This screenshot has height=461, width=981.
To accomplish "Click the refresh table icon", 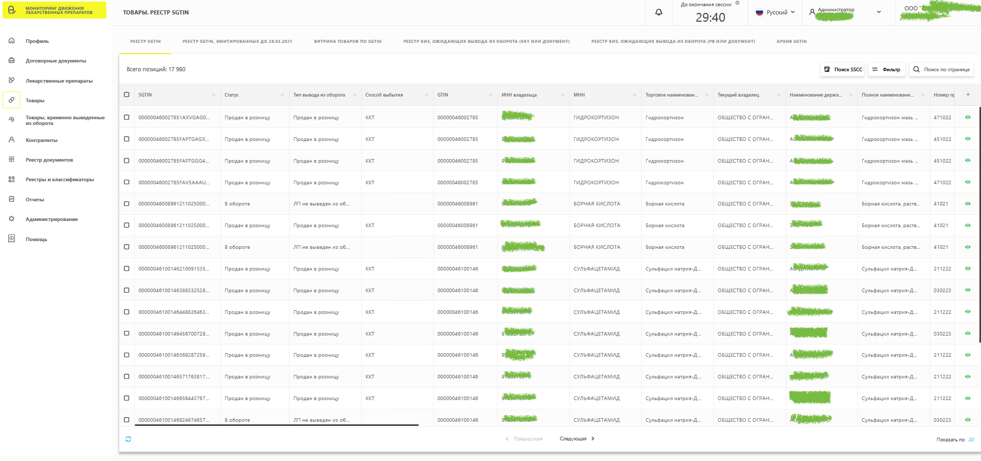I will click(128, 439).
